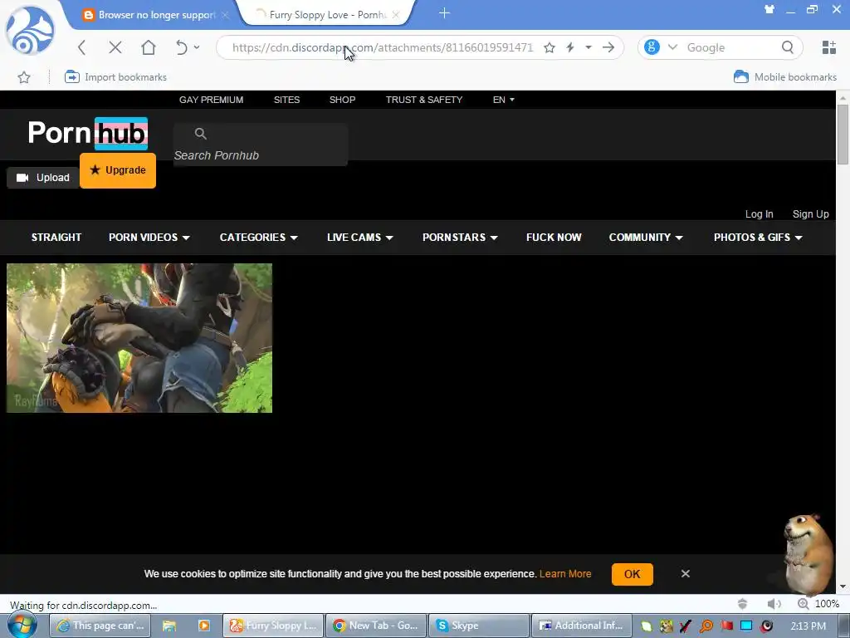Viewport: 850px width, 638px height.
Task: Select STRAIGHT in navigation bar
Action: coord(56,238)
